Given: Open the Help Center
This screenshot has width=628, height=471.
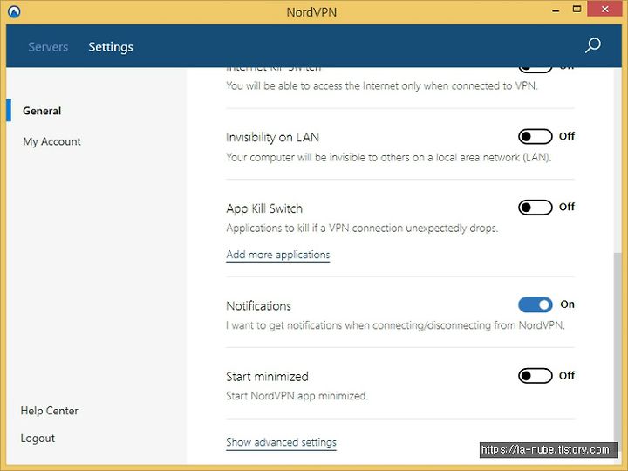Looking at the screenshot, I should [x=49, y=411].
